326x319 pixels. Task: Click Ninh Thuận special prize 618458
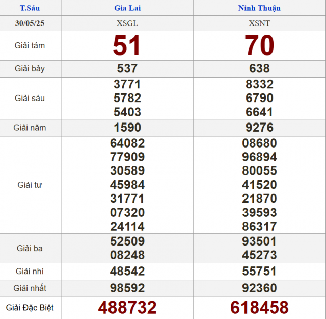pyautogui.click(x=259, y=307)
